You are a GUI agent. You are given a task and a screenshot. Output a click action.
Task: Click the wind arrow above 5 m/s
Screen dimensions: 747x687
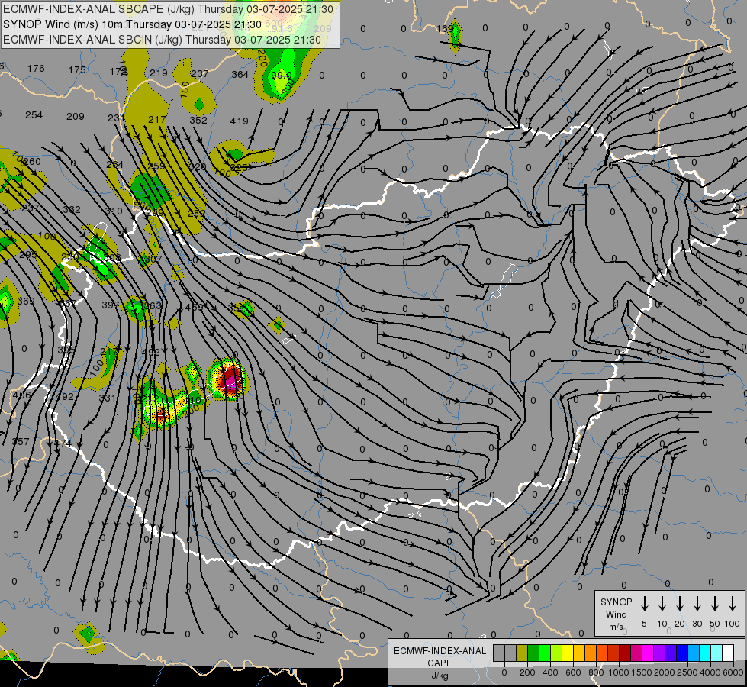click(x=644, y=603)
